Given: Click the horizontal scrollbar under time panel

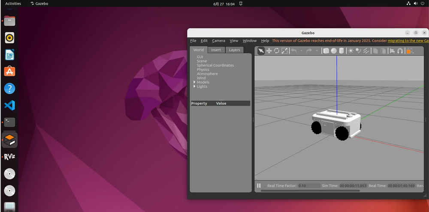Looking at the screenshot, I should [310, 191].
